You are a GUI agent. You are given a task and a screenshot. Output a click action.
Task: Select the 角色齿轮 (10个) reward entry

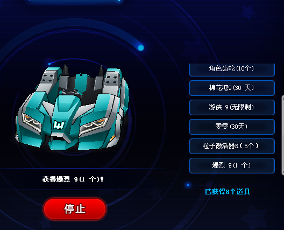(x=232, y=69)
